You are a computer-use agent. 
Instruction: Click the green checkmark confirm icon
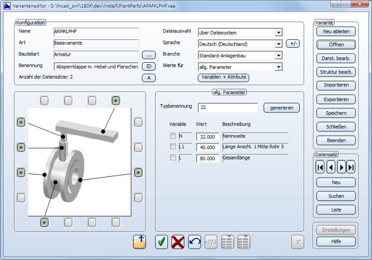162,242
